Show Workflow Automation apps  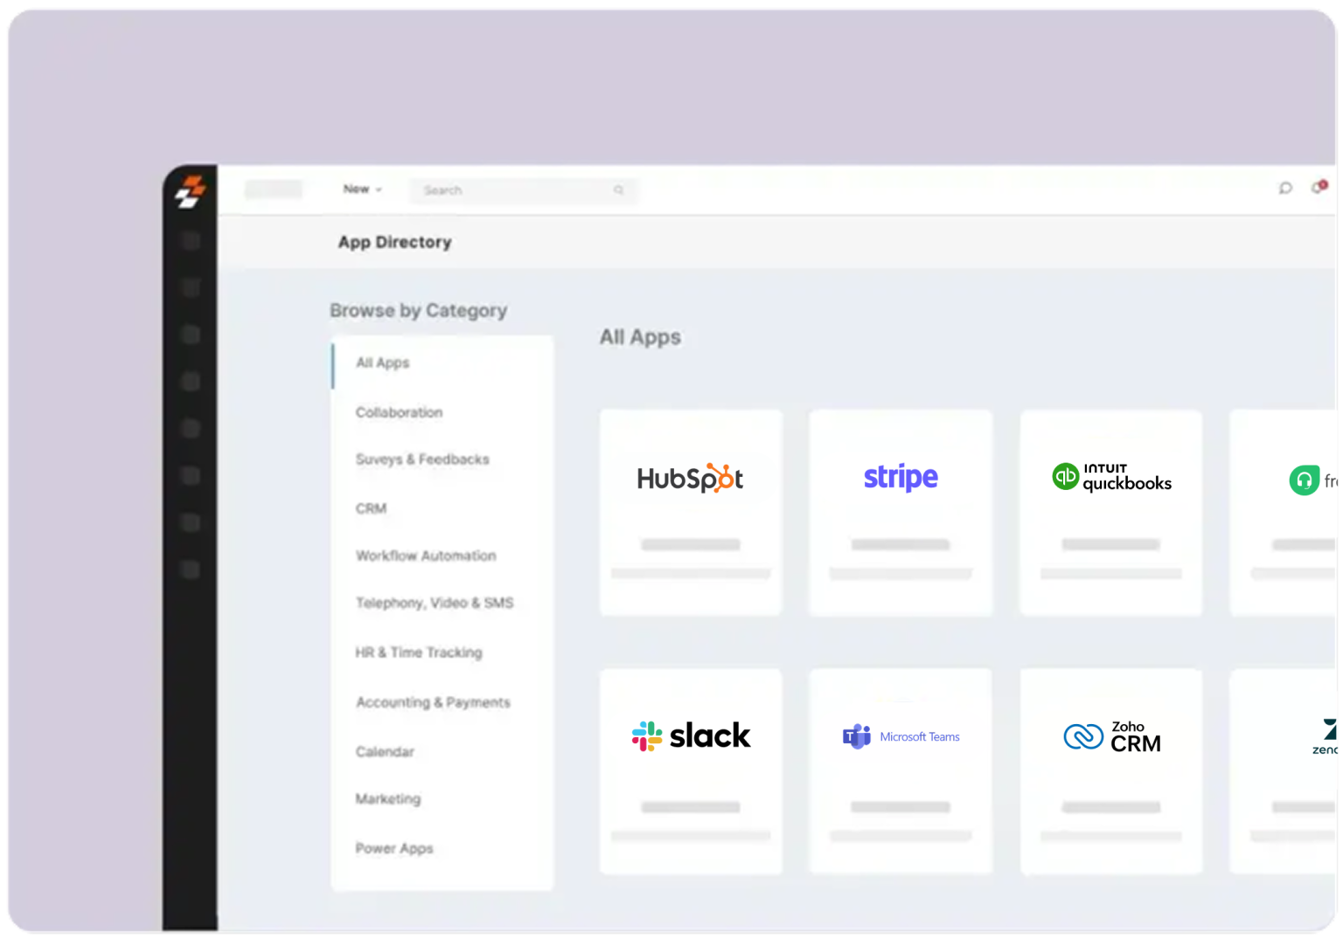pos(425,556)
